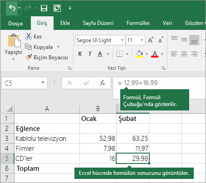
Task: Expand the font size 11 dropdown
Action: [x=142, y=40]
